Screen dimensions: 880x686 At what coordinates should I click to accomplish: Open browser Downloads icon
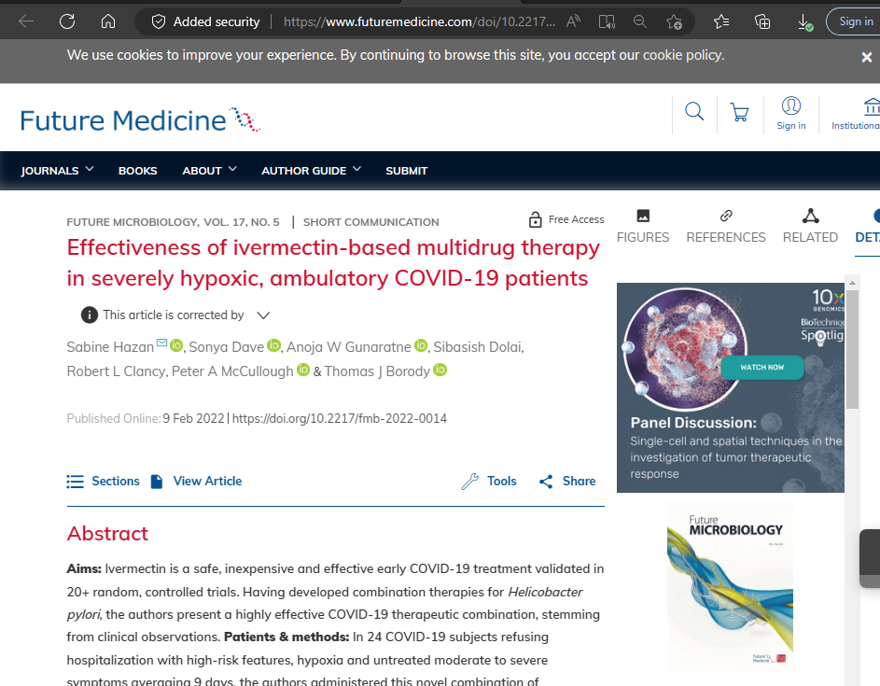click(804, 22)
